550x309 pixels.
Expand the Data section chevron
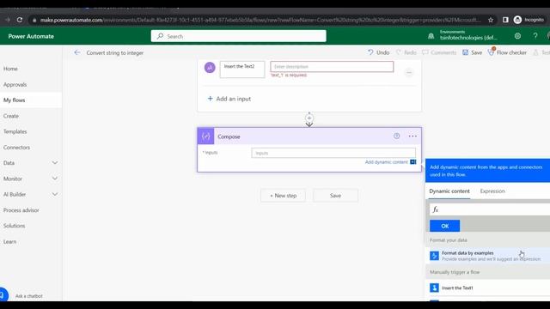coord(55,163)
